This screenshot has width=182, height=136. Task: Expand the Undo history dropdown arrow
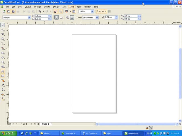(43, 11)
